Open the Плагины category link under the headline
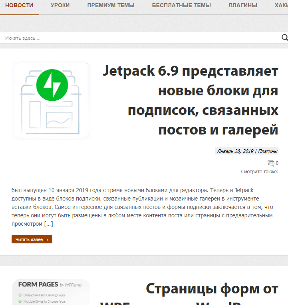The image size is (288, 305). click(268, 151)
